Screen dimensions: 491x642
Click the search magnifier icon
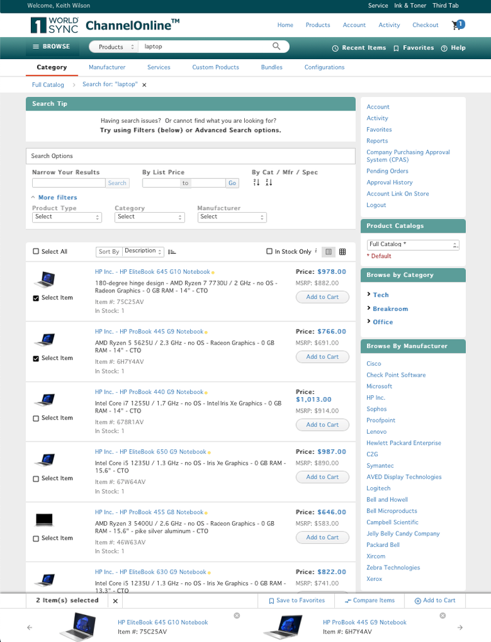(x=276, y=46)
